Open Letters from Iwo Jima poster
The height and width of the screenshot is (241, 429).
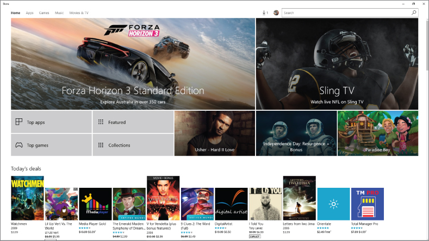click(299, 198)
